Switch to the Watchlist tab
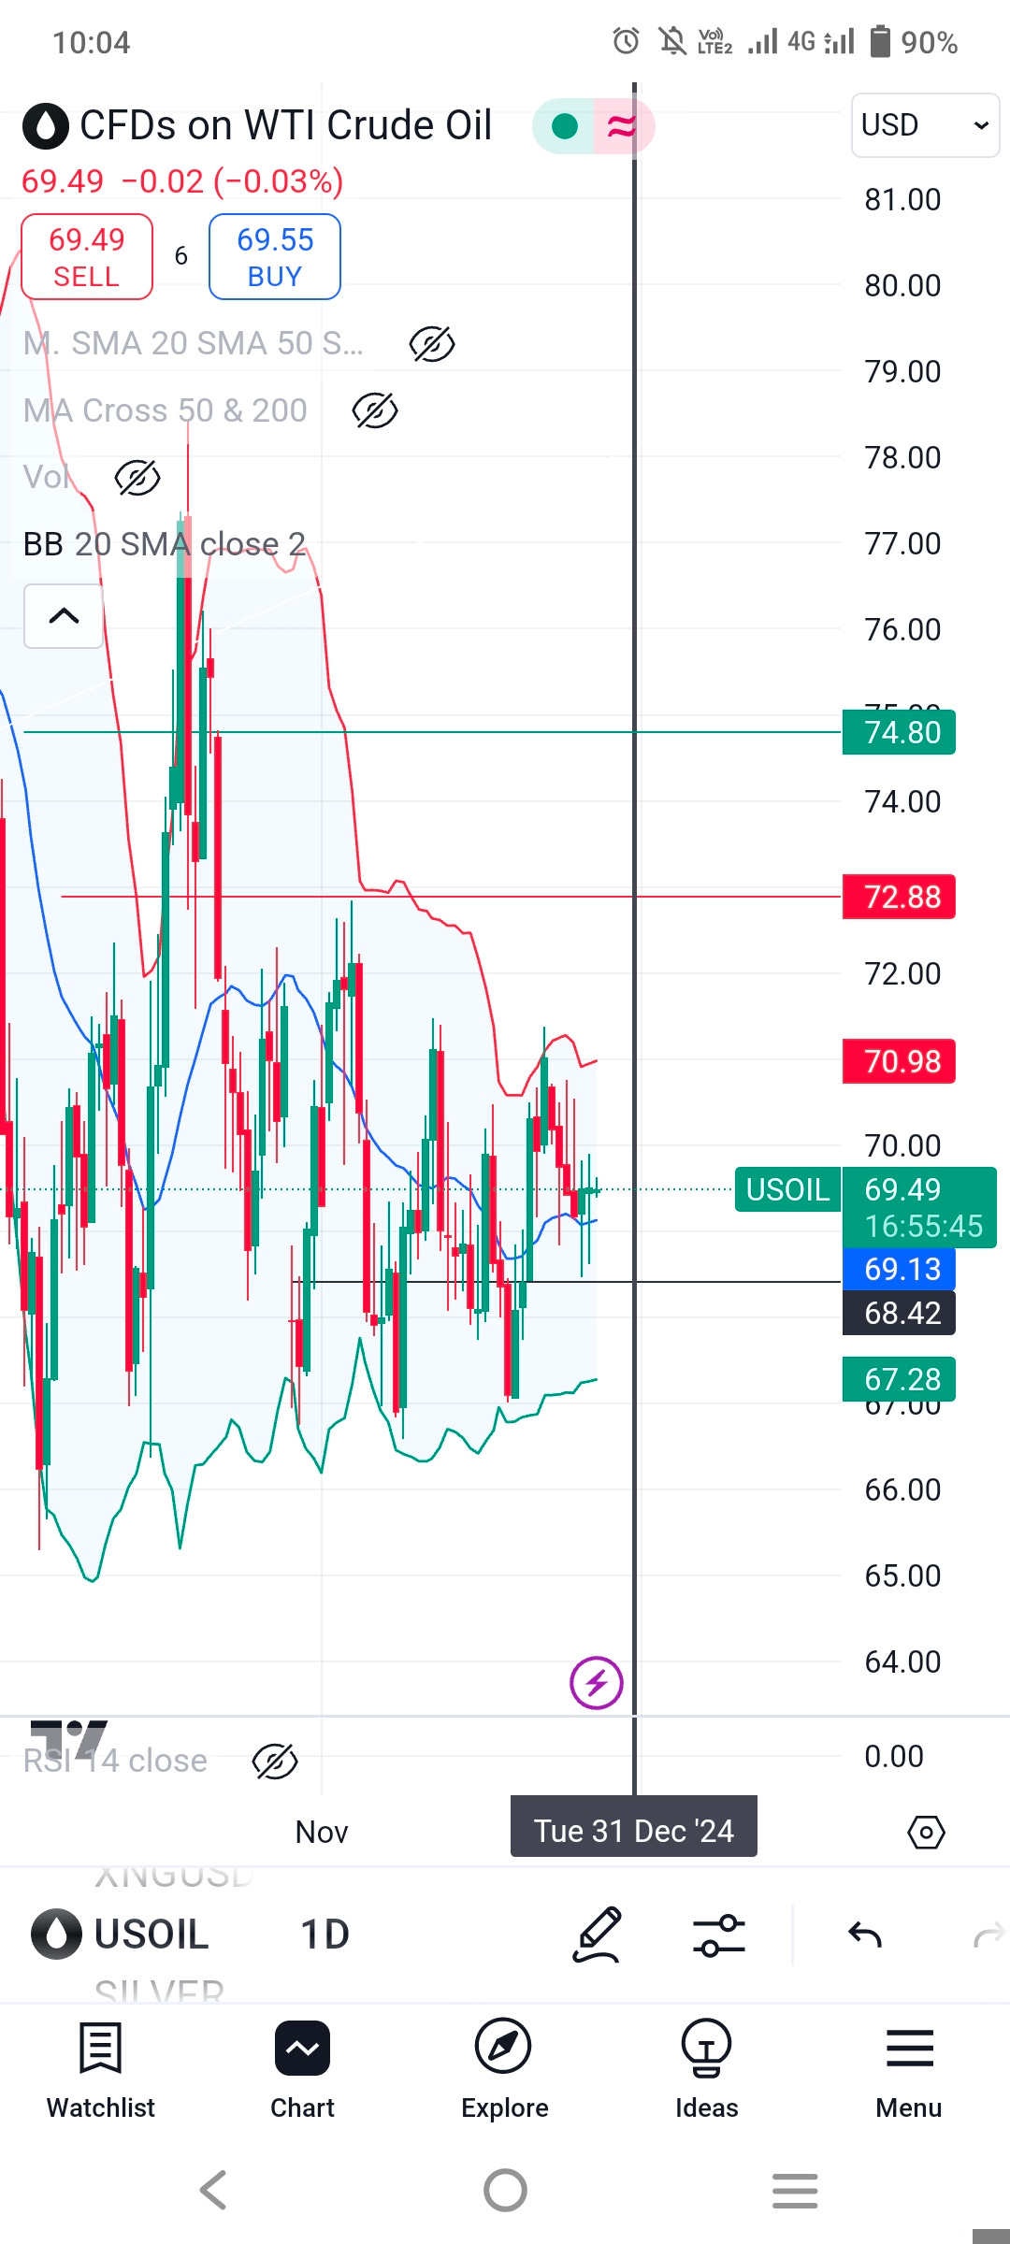The width and height of the screenshot is (1010, 2244). 101,2070
